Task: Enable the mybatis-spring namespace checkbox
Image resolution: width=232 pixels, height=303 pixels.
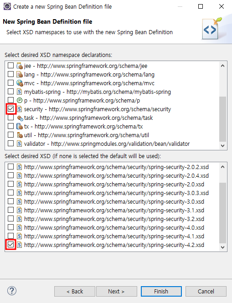Action: pos(10,92)
